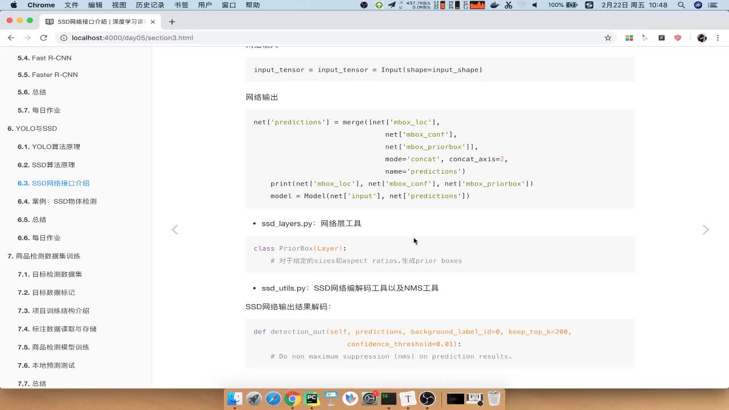Open Chrome three-dot menu

[x=718, y=38]
